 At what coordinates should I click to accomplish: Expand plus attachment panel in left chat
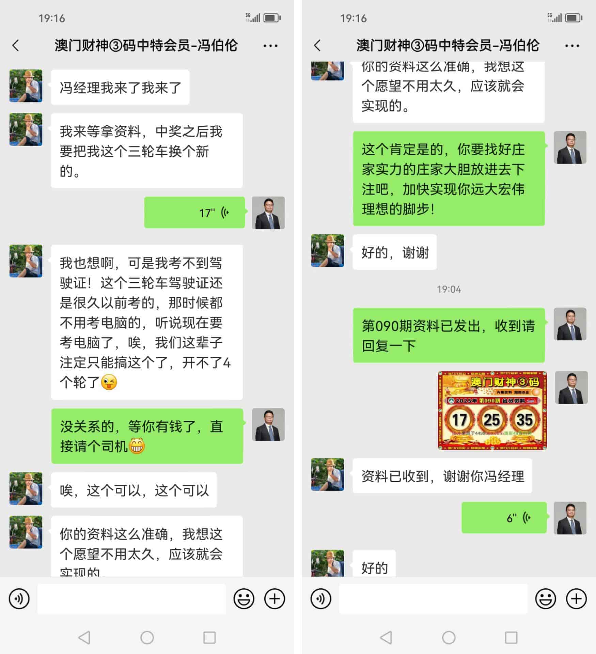275,598
